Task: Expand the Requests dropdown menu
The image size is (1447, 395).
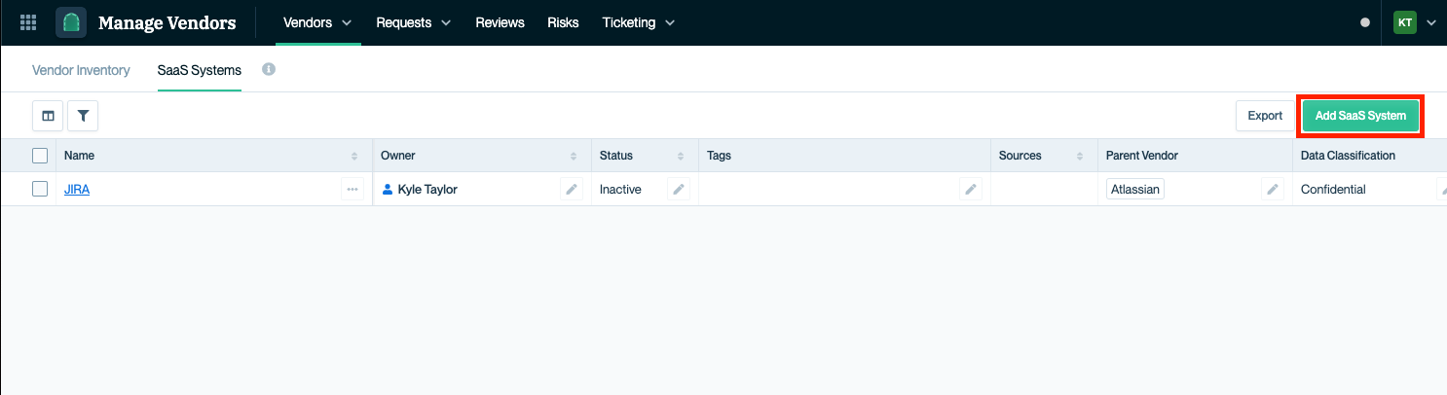Action: (414, 22)
